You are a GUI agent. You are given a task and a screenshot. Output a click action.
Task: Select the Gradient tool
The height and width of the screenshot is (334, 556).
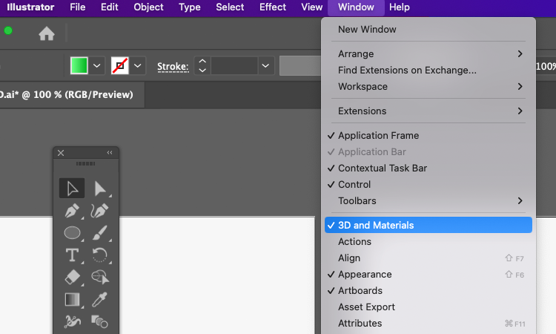[73, 300]
